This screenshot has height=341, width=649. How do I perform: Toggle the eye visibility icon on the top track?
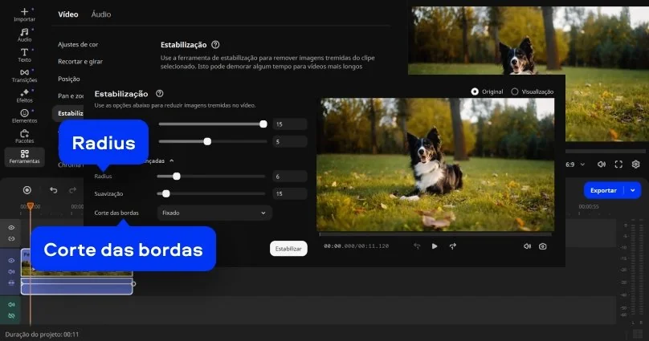click(x=11, y=228)
